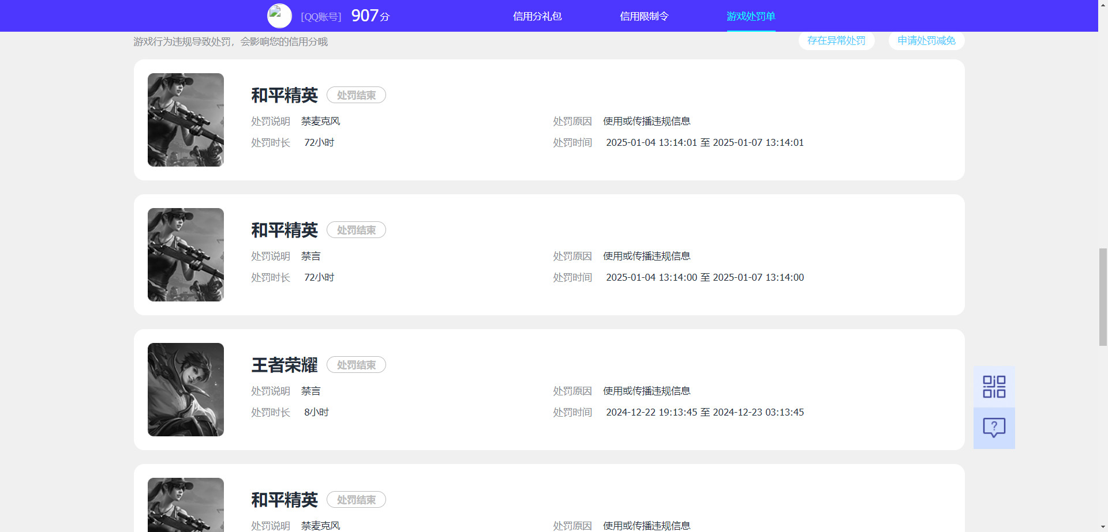Viewport: 1108px width, 532px height.
Task: Open the 信用分礼包 tab
Action: coord(537,16)
